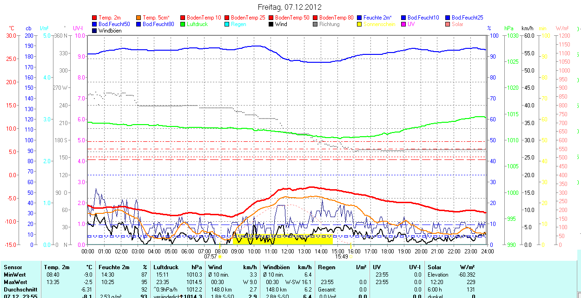Click the solar Elevation label

tap(438, 275)
